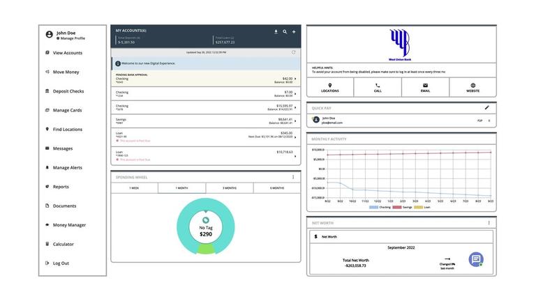The width and height of the screenshot is (536, 301).
Task: Click the Email button
Action: 425,87
